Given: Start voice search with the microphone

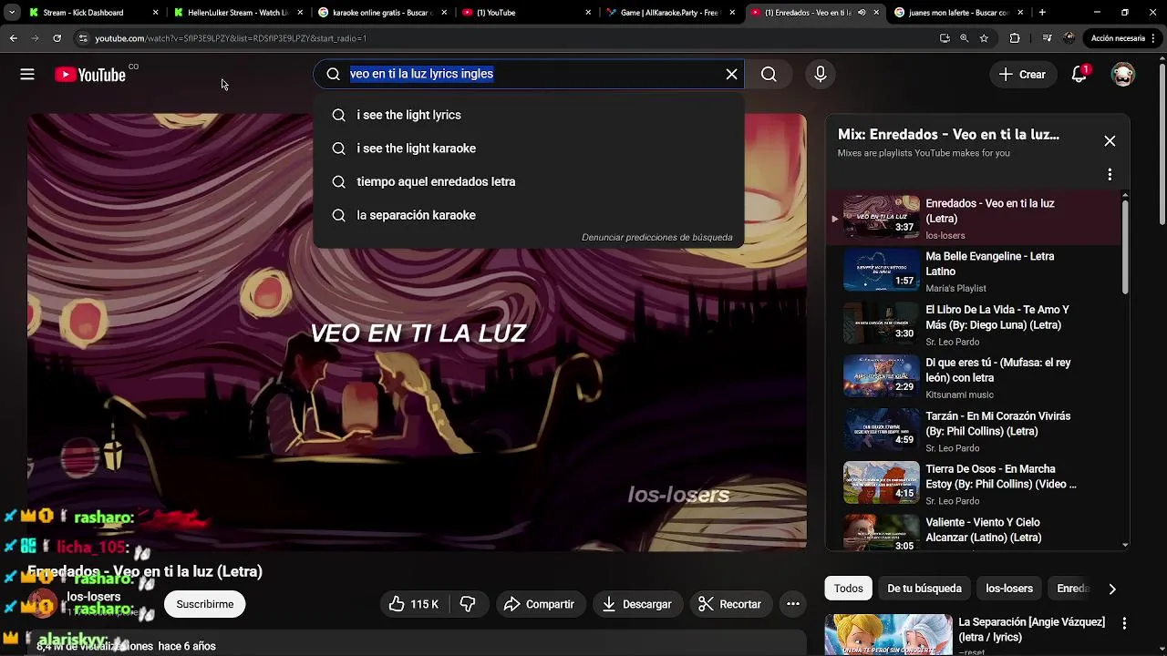Looking at the screenshot, I should coord(821,75).
